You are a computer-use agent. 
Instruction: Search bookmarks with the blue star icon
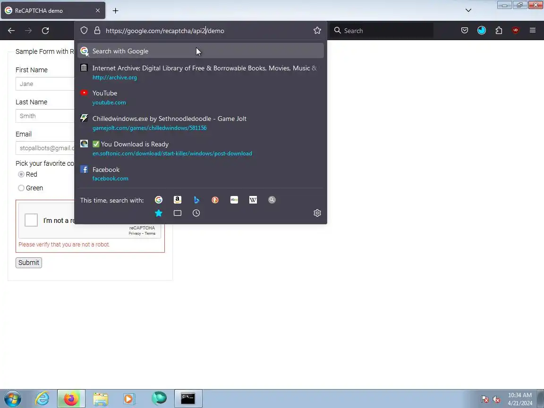point(159,213)
